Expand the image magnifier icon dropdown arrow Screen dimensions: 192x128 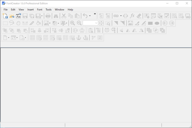click(50, 23)
